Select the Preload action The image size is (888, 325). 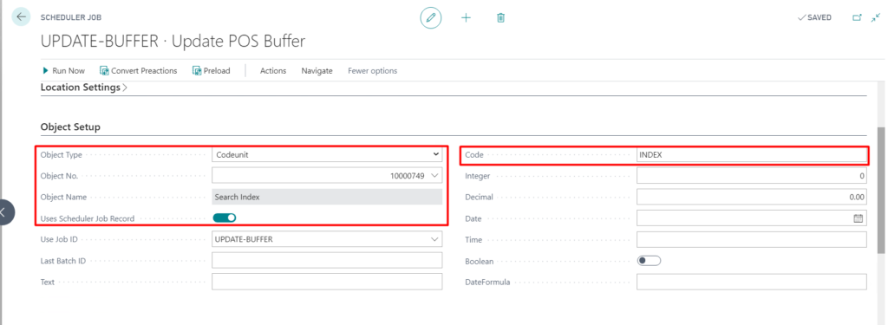point(212,71)
